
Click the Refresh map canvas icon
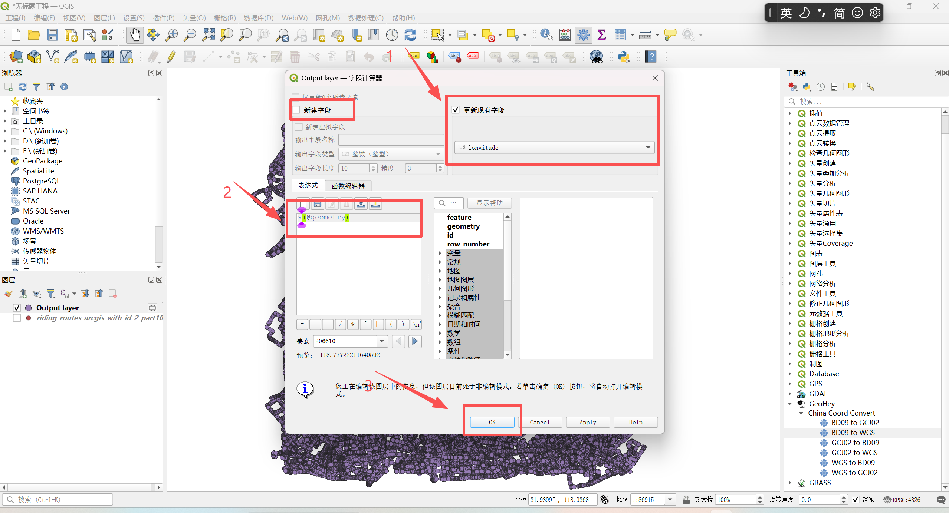(410, 35)
